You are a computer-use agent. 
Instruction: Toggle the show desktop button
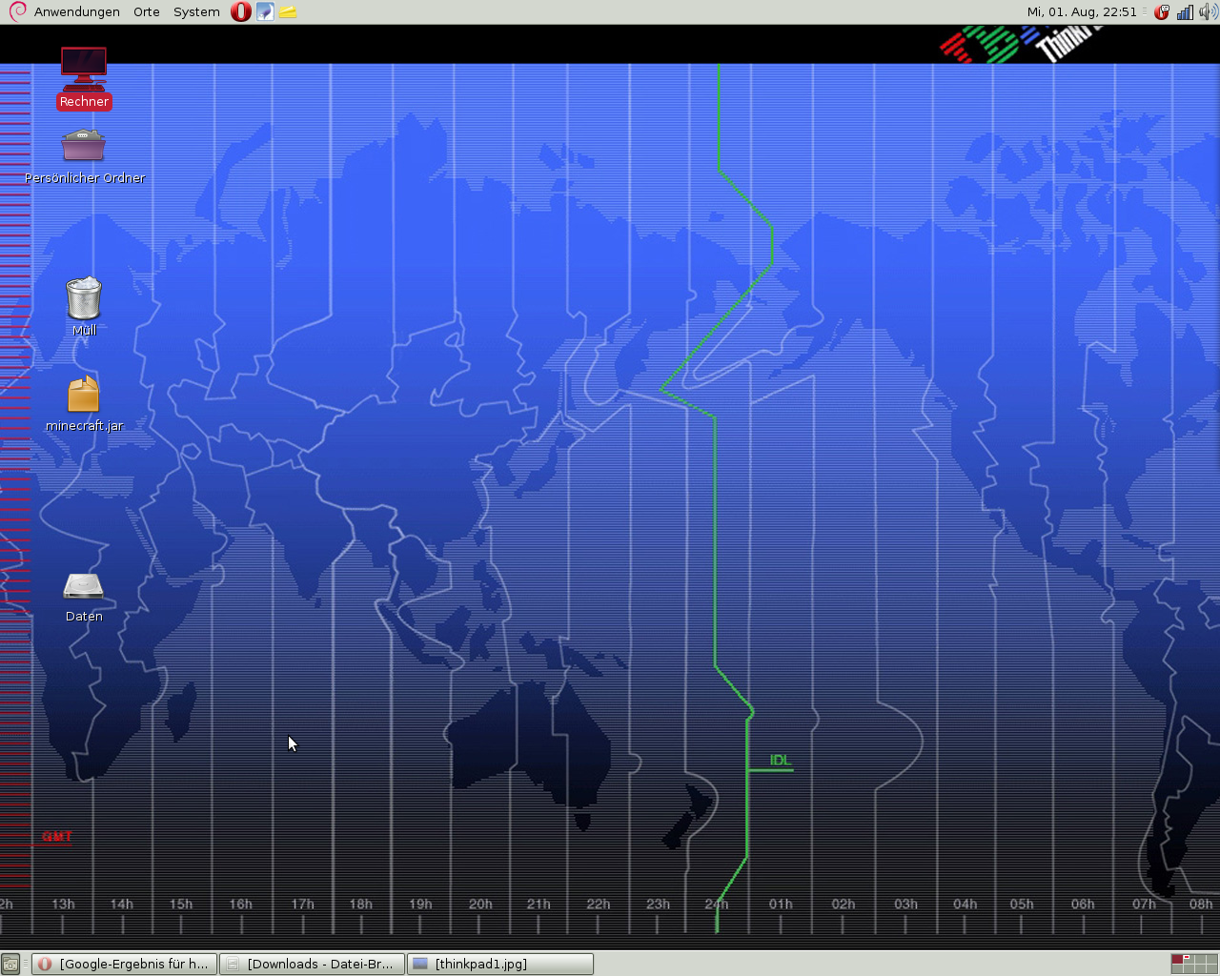click(x=10, y=964)
